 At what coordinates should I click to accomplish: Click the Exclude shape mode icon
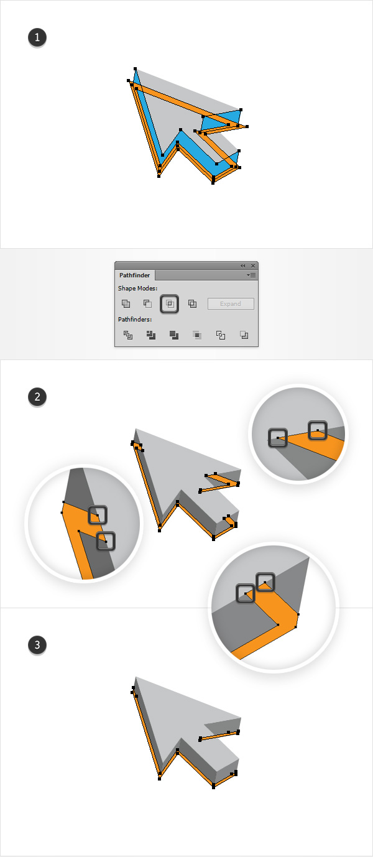pyautogui.click(x=192, y=303)
